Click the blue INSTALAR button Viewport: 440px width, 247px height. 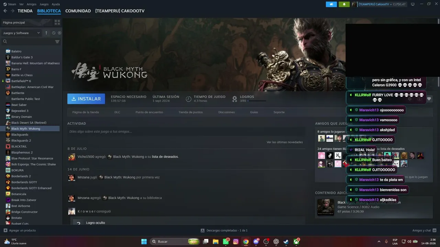pyautogui.click(x=86, y=99)
